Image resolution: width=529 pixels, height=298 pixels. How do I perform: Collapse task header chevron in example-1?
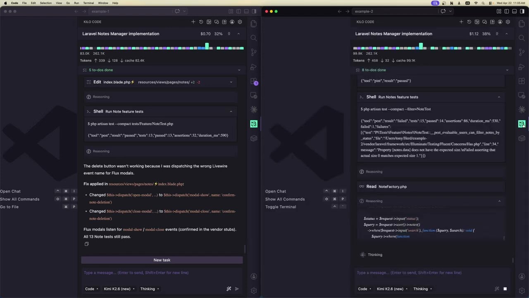point(238,34)
